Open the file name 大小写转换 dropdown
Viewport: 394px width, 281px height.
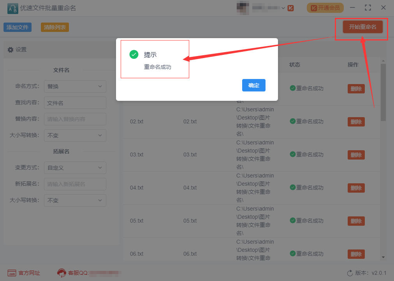[75, 135]
